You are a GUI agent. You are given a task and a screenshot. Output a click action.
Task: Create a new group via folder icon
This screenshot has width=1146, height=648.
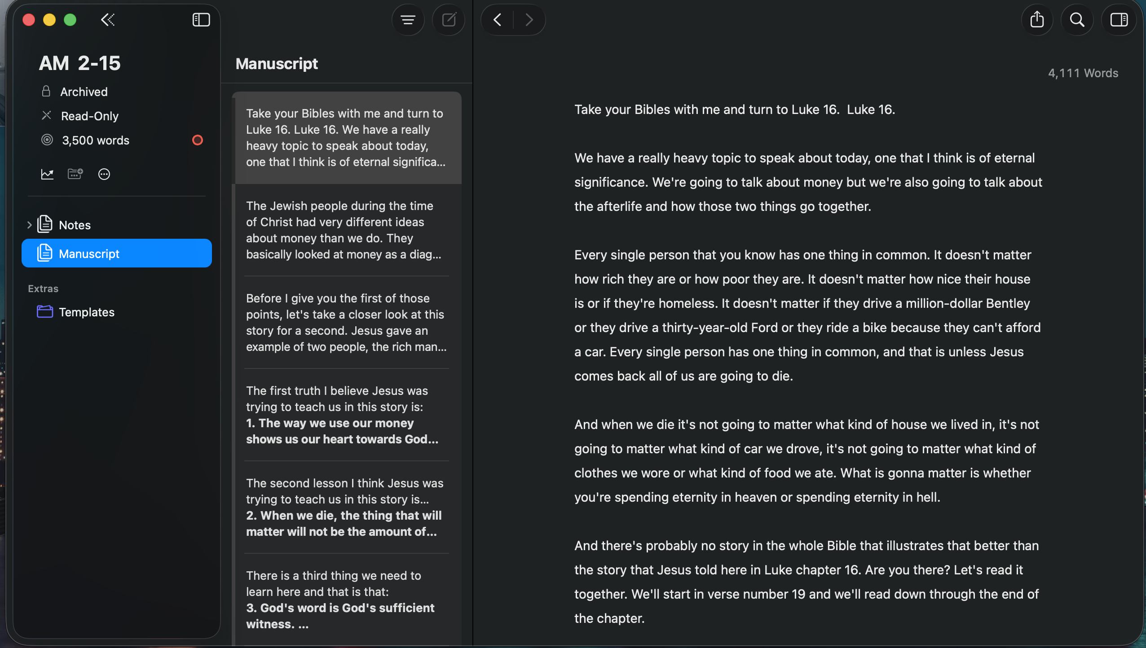point(75,174)
